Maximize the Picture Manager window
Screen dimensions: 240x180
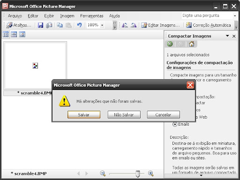[x=225, y=7]
